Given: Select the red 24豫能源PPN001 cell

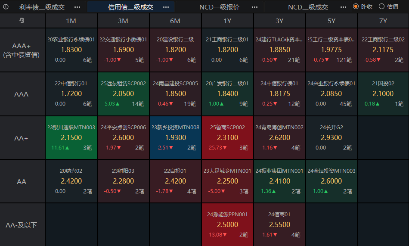Looking at the screenshot, I should 227,225.
